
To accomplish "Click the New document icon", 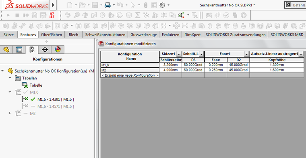I will 70,5.
